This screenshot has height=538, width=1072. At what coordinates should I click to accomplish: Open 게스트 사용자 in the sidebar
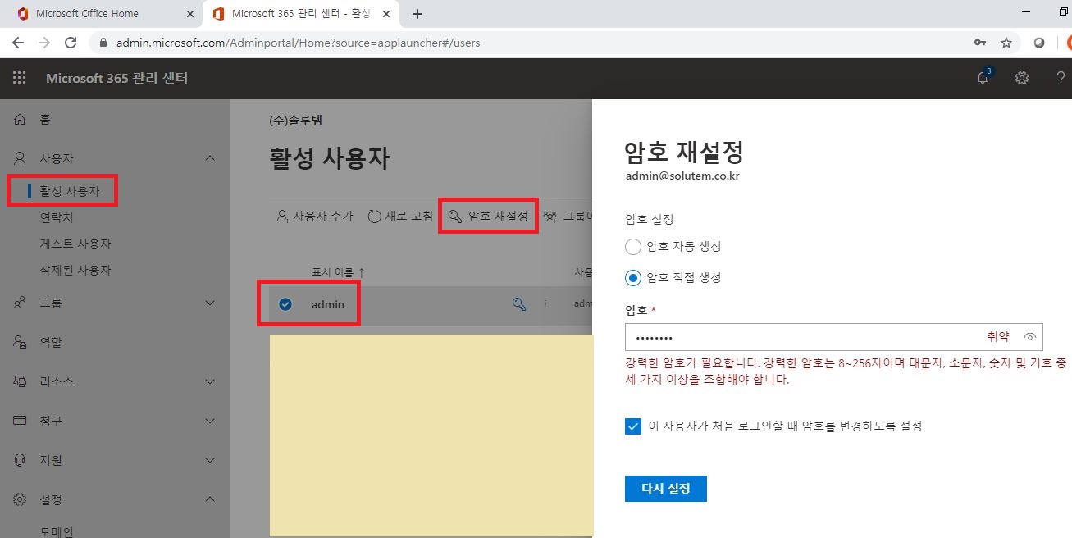(75, 244)
